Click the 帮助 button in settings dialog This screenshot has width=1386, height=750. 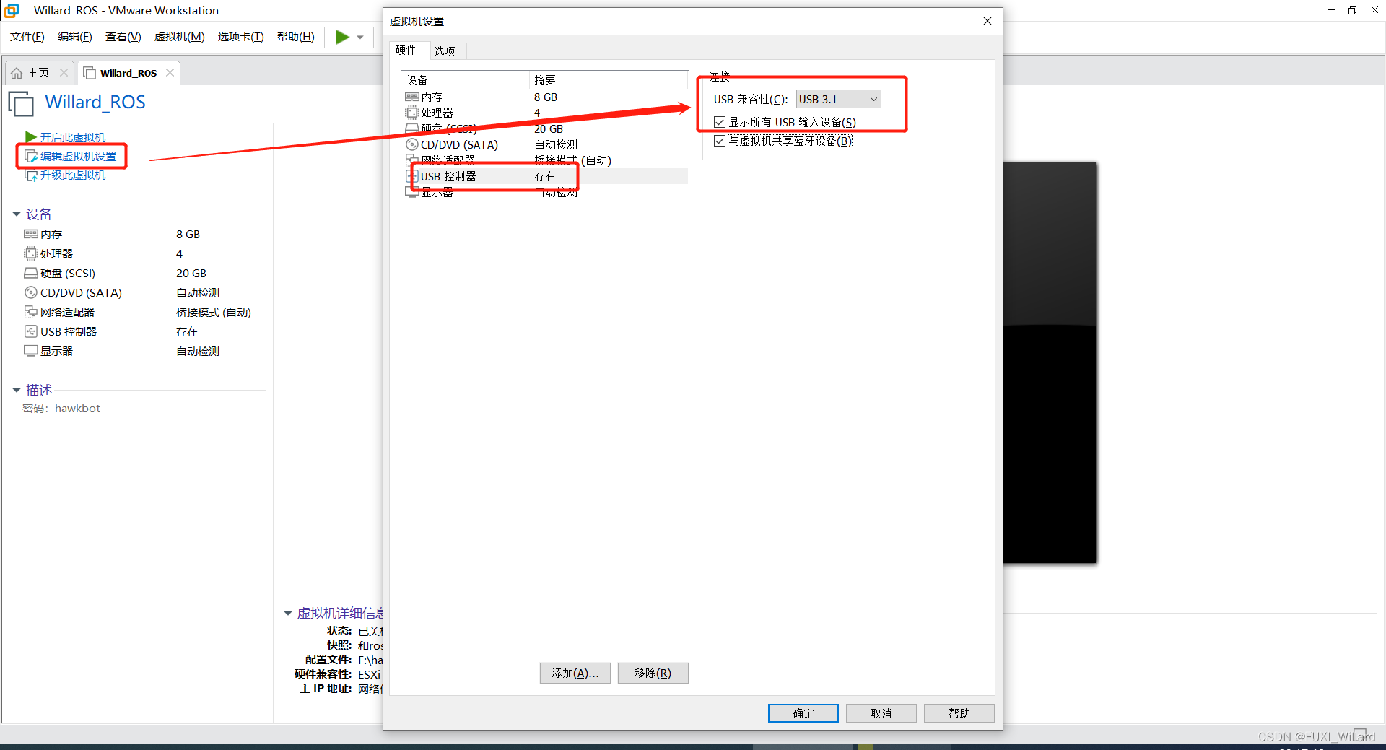point(959,713)
